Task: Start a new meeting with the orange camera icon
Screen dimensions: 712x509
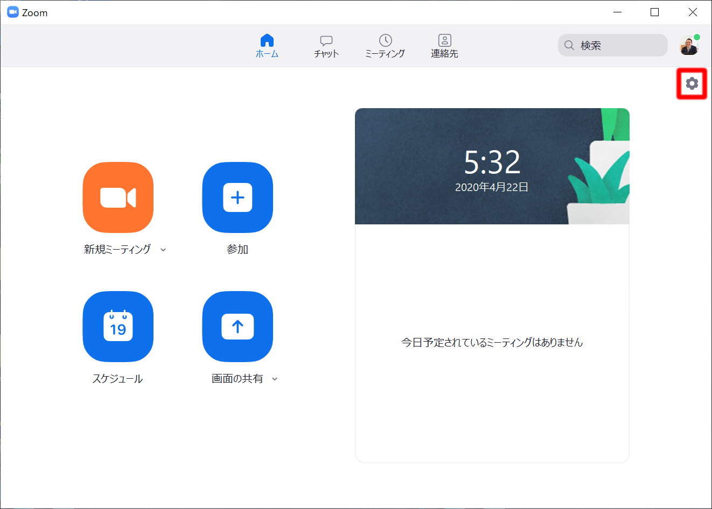Action: (x=118, y=197)
